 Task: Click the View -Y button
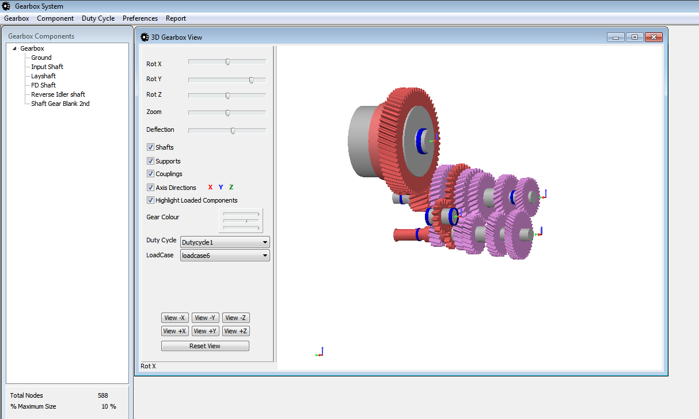click(205, 318)
